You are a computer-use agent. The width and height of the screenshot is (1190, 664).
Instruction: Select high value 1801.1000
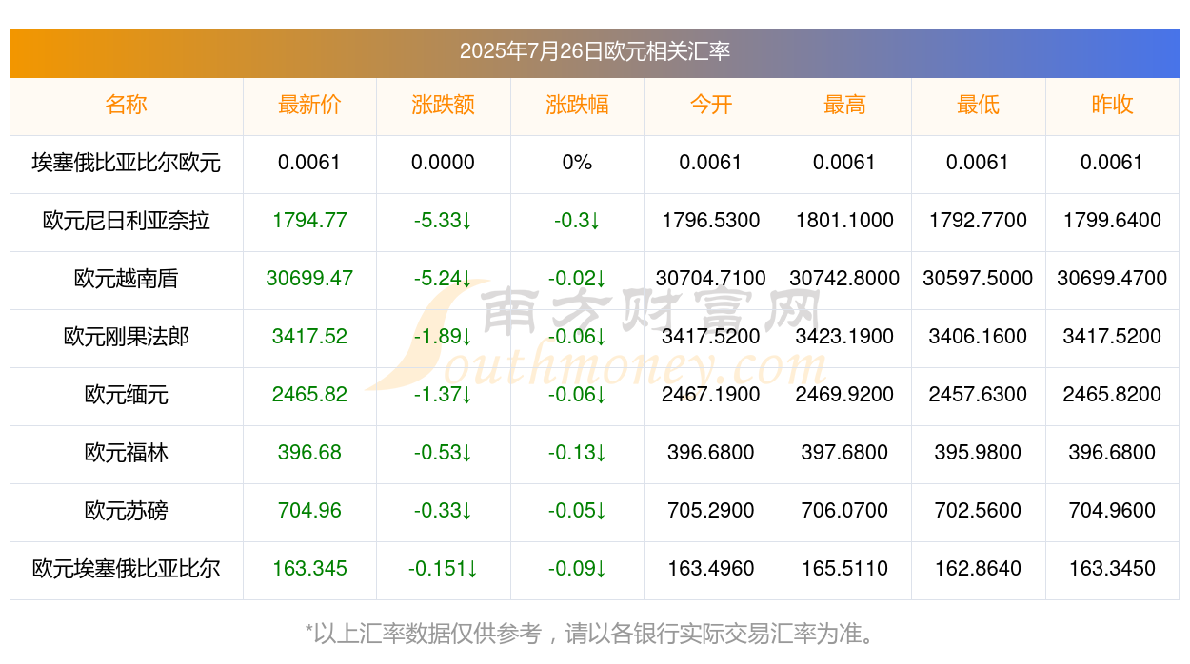(844, 221)
